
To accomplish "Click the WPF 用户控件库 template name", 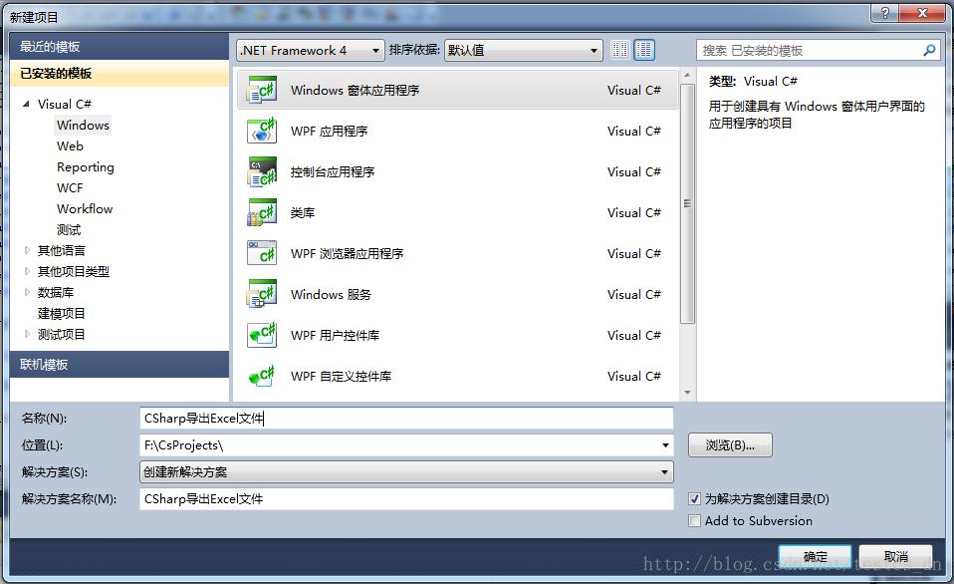I will coord(336,335).
